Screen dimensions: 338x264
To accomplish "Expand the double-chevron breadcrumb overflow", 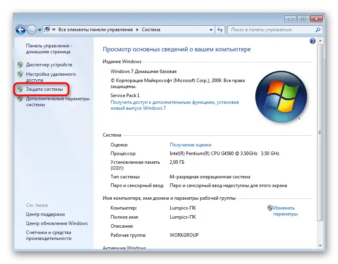I will 54,30.
